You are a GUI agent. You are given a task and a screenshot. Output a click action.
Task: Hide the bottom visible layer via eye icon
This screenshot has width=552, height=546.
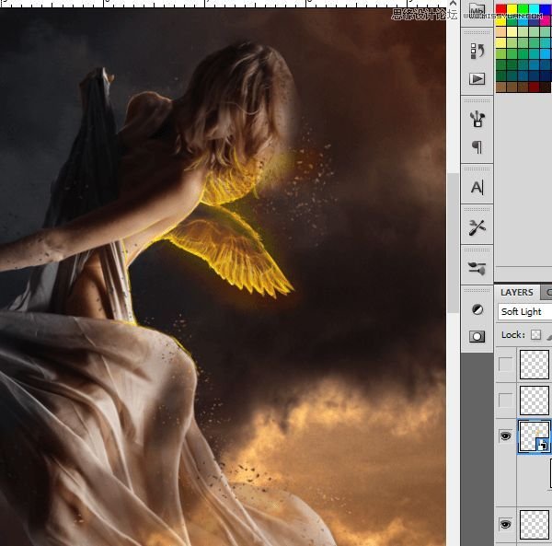click(x=505, y=524)
